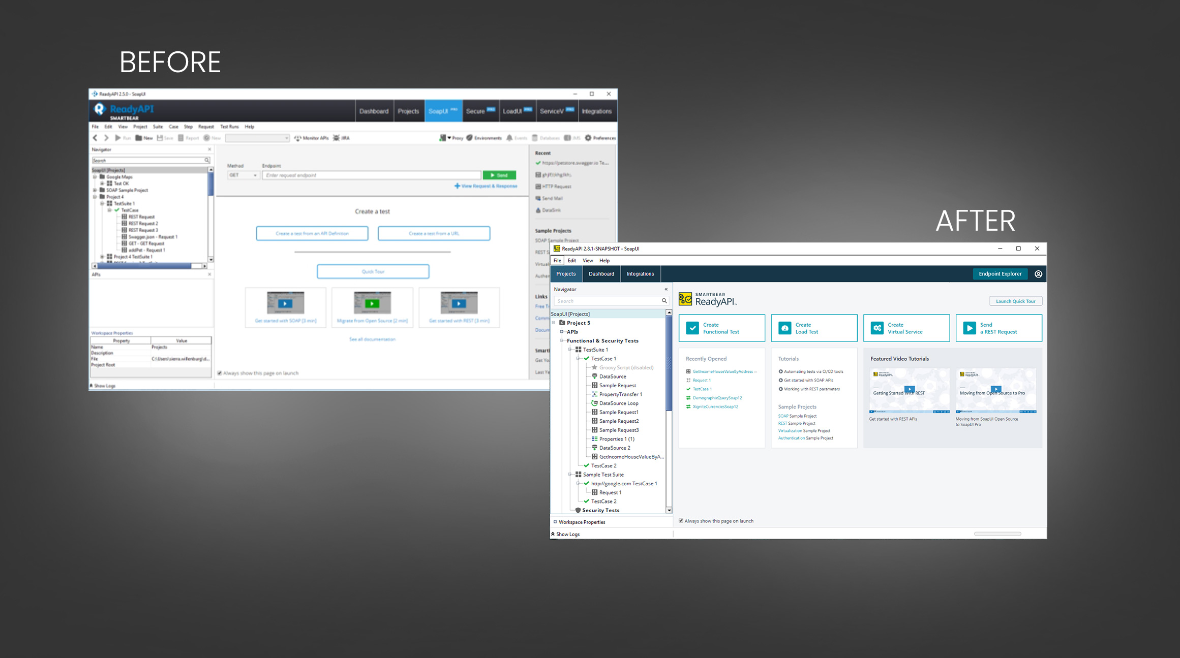Image resolution: width=1180 pixels, height=658 pixels.
Task: Collapse the Project 5 tree node
Action: tap(554, 323)
